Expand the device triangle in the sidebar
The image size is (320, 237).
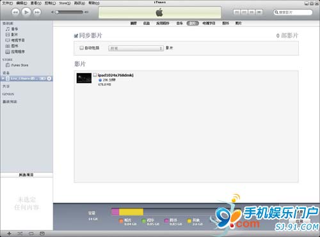[x=3, y=79]
